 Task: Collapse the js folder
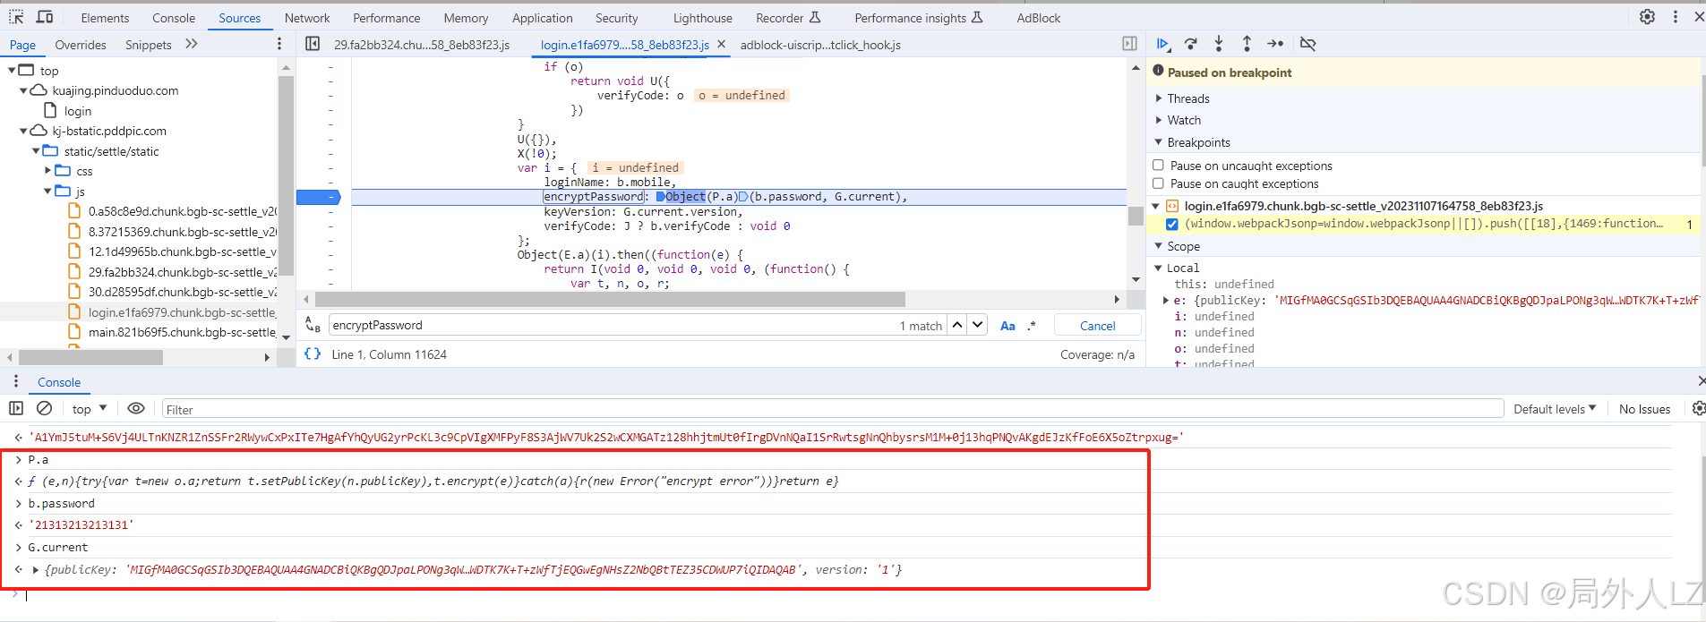click(48, 192)
